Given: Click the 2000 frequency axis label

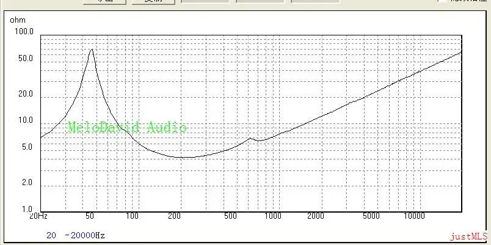Looking at the screenshot, I should [x=315, y=216].
